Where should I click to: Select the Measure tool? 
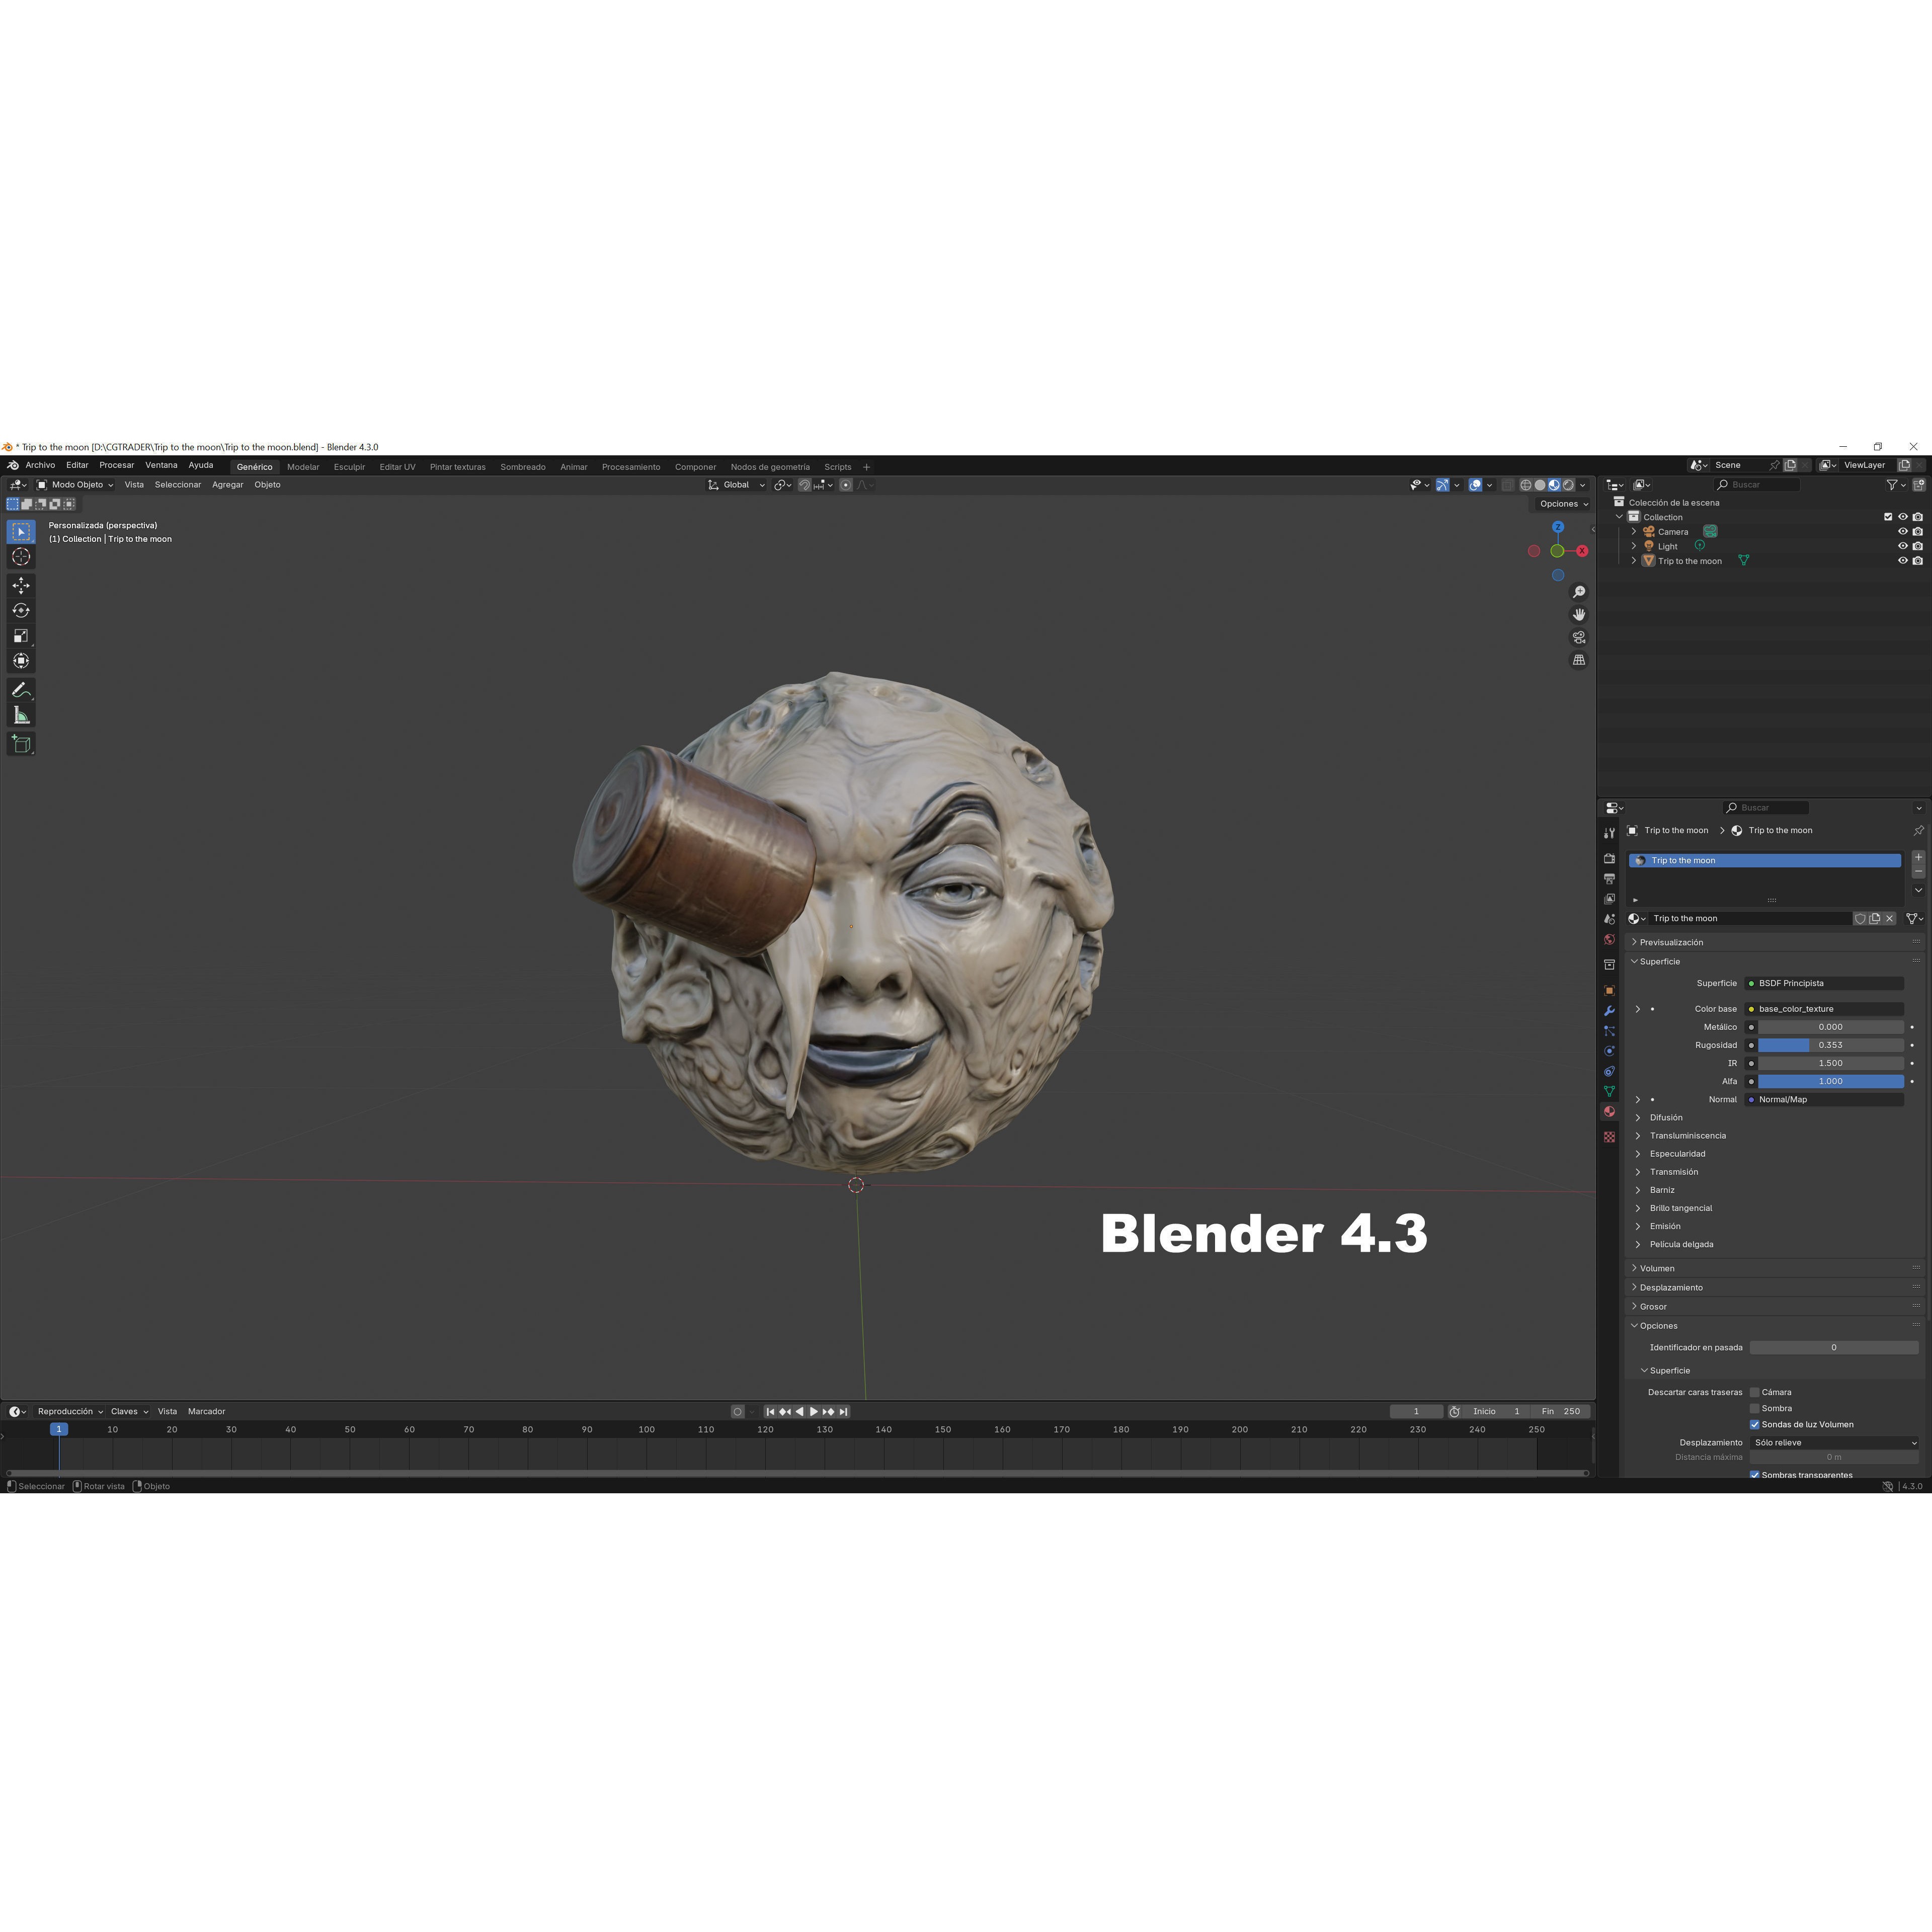pyautogui.click(x=21, y=715)
